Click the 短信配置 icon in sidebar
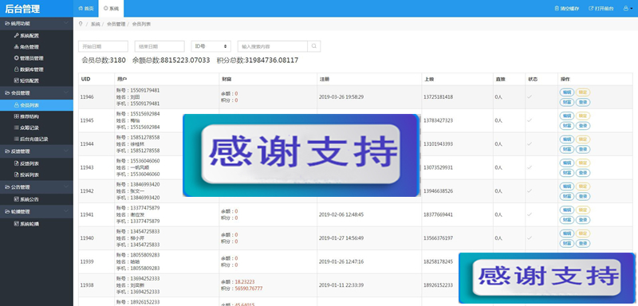The width and height of the screenshot is (638, 306). coord(16,80)
